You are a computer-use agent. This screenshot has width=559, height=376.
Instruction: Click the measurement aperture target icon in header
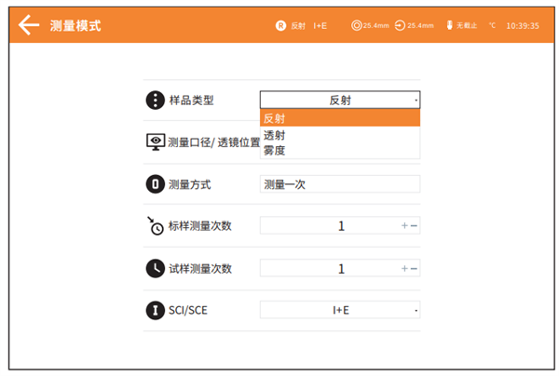(x=356, y=26)
